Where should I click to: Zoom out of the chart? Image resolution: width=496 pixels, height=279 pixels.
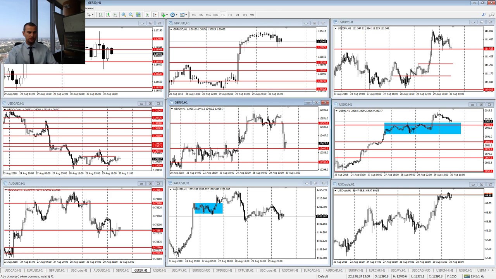point(131,15)
